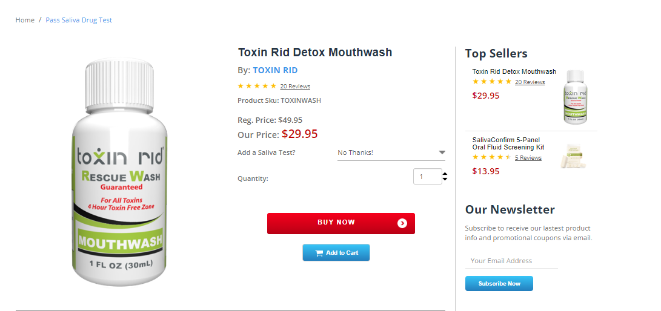Image resolution: width=661 pixels, height=311 pixels.
Task: Click SalivaConfirm kit star rating
Action: point(491,157)
